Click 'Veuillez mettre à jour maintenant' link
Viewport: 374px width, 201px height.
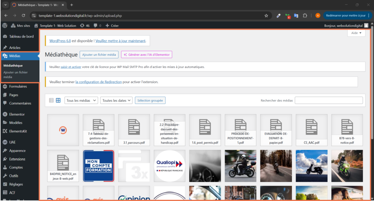121,41
